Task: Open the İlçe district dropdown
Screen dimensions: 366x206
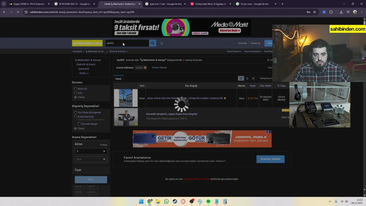Action: [91, 159]
